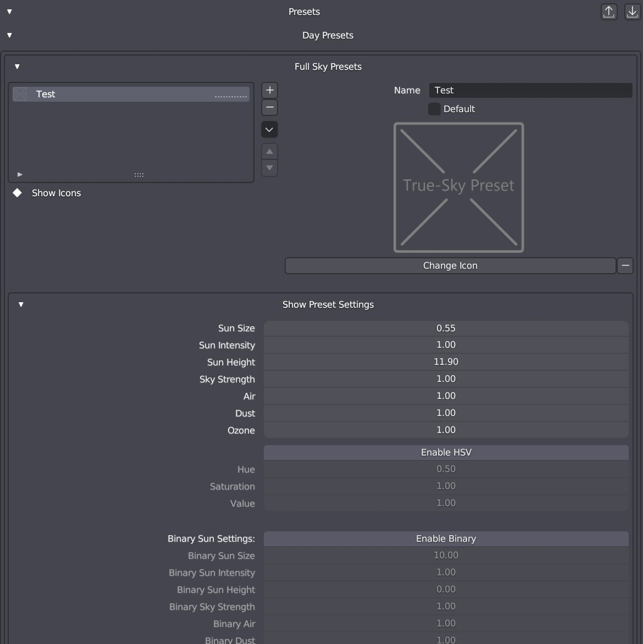Move preset up in the list
The width and height of the screenshot is (643, 644).
[x=269, y=151]
